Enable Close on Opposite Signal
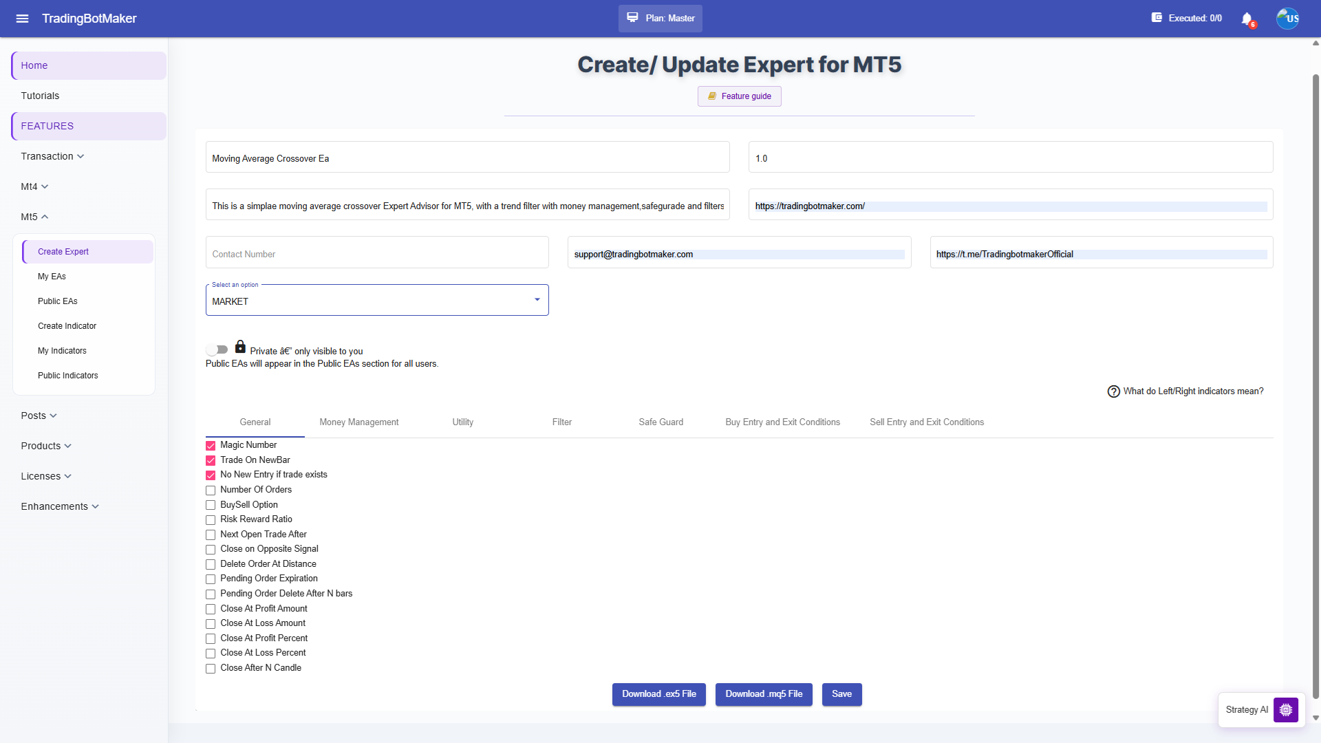The width and height of the screenshot is (1321, 743). point(211,550)
